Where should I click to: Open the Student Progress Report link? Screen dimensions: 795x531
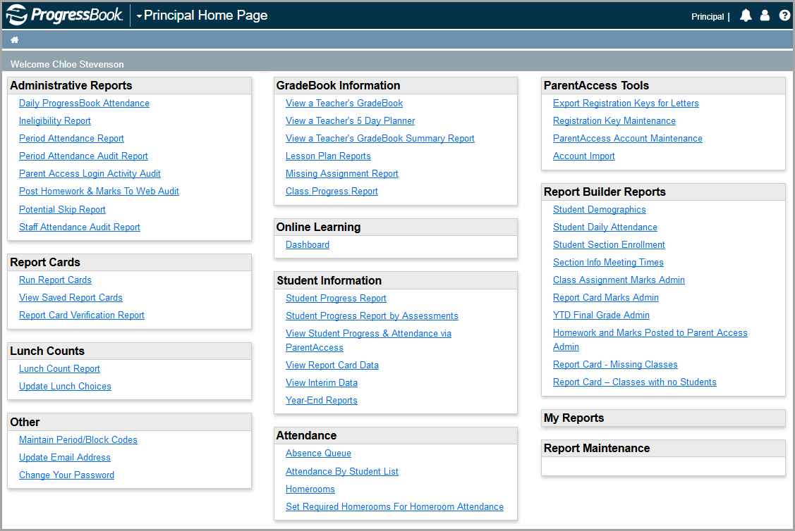[x=336, y=299]
